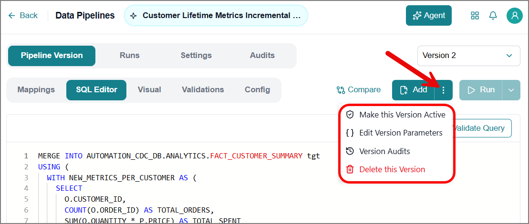Open the apps grid icon
Viewport: 529px width, 224px height.
click(x=475, y=16)
